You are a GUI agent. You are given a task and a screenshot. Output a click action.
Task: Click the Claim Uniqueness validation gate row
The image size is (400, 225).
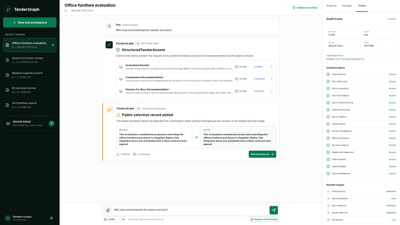[x=361, y=88]
